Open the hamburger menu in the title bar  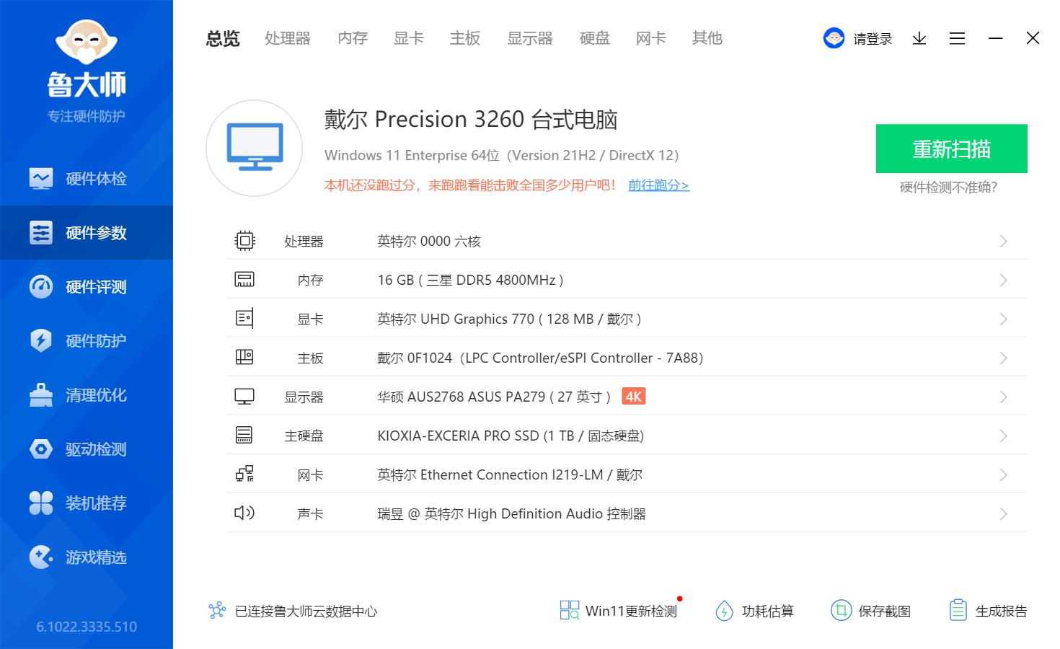(x=957, y=38)
